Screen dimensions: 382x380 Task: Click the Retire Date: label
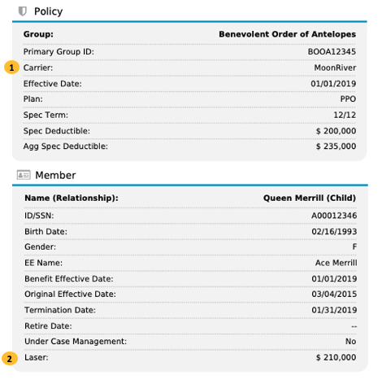pyautogui.click(x=48, y=326)
